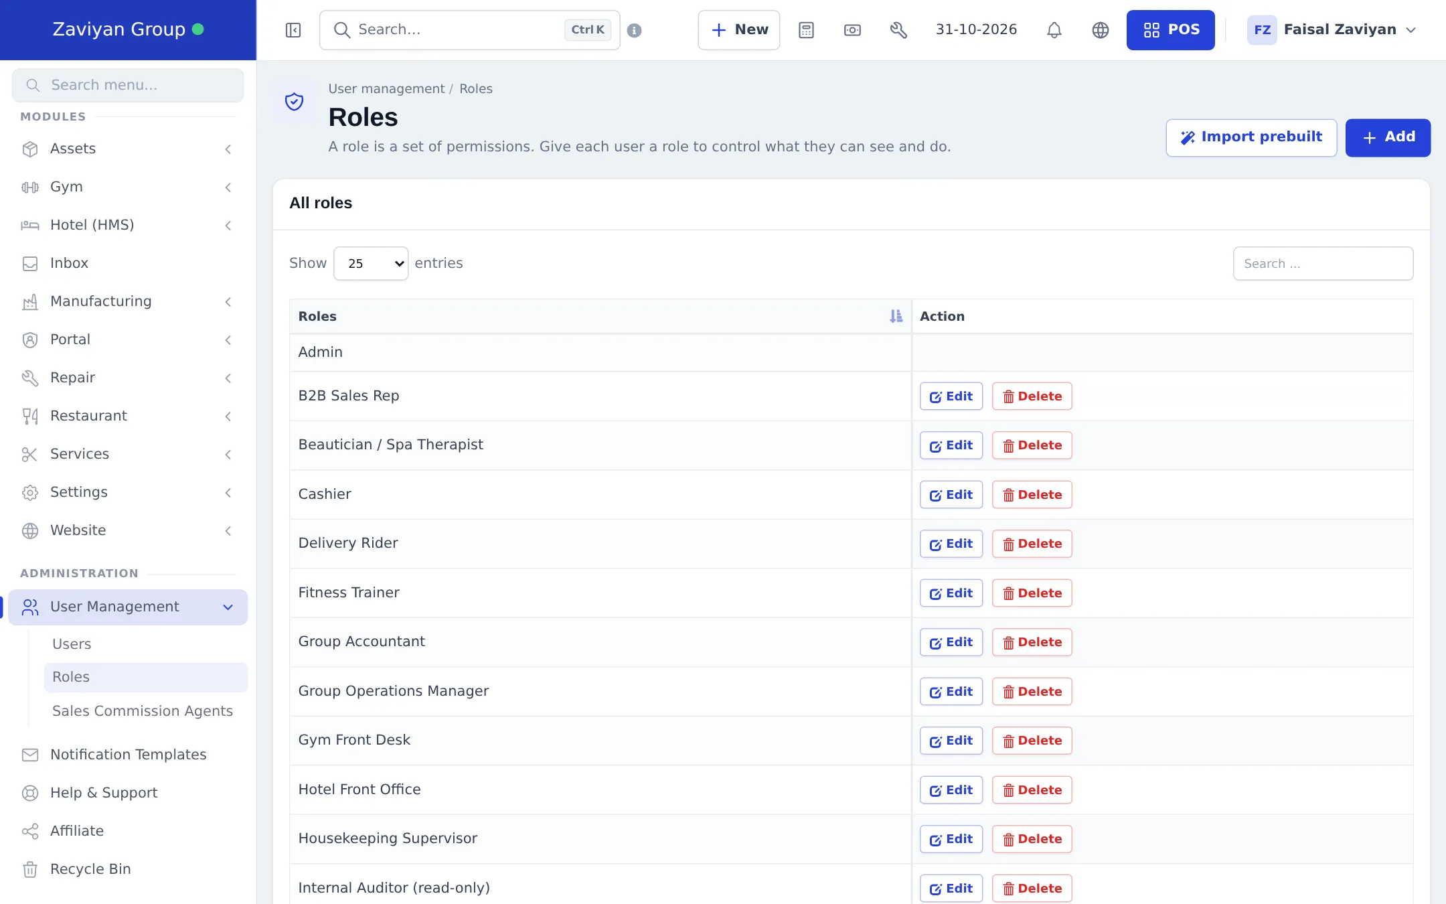Collapse the User Management chevron
Image resolution: width=1446 pixels, height=904 pixels.
pyautogui.click(x=228, y=607)
